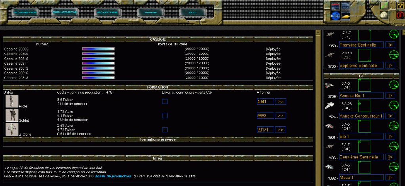Screen dimensions: 405x186
Task: Click radar target icon for Deuxième Sentinelle
Action: [x=394, y=147]
